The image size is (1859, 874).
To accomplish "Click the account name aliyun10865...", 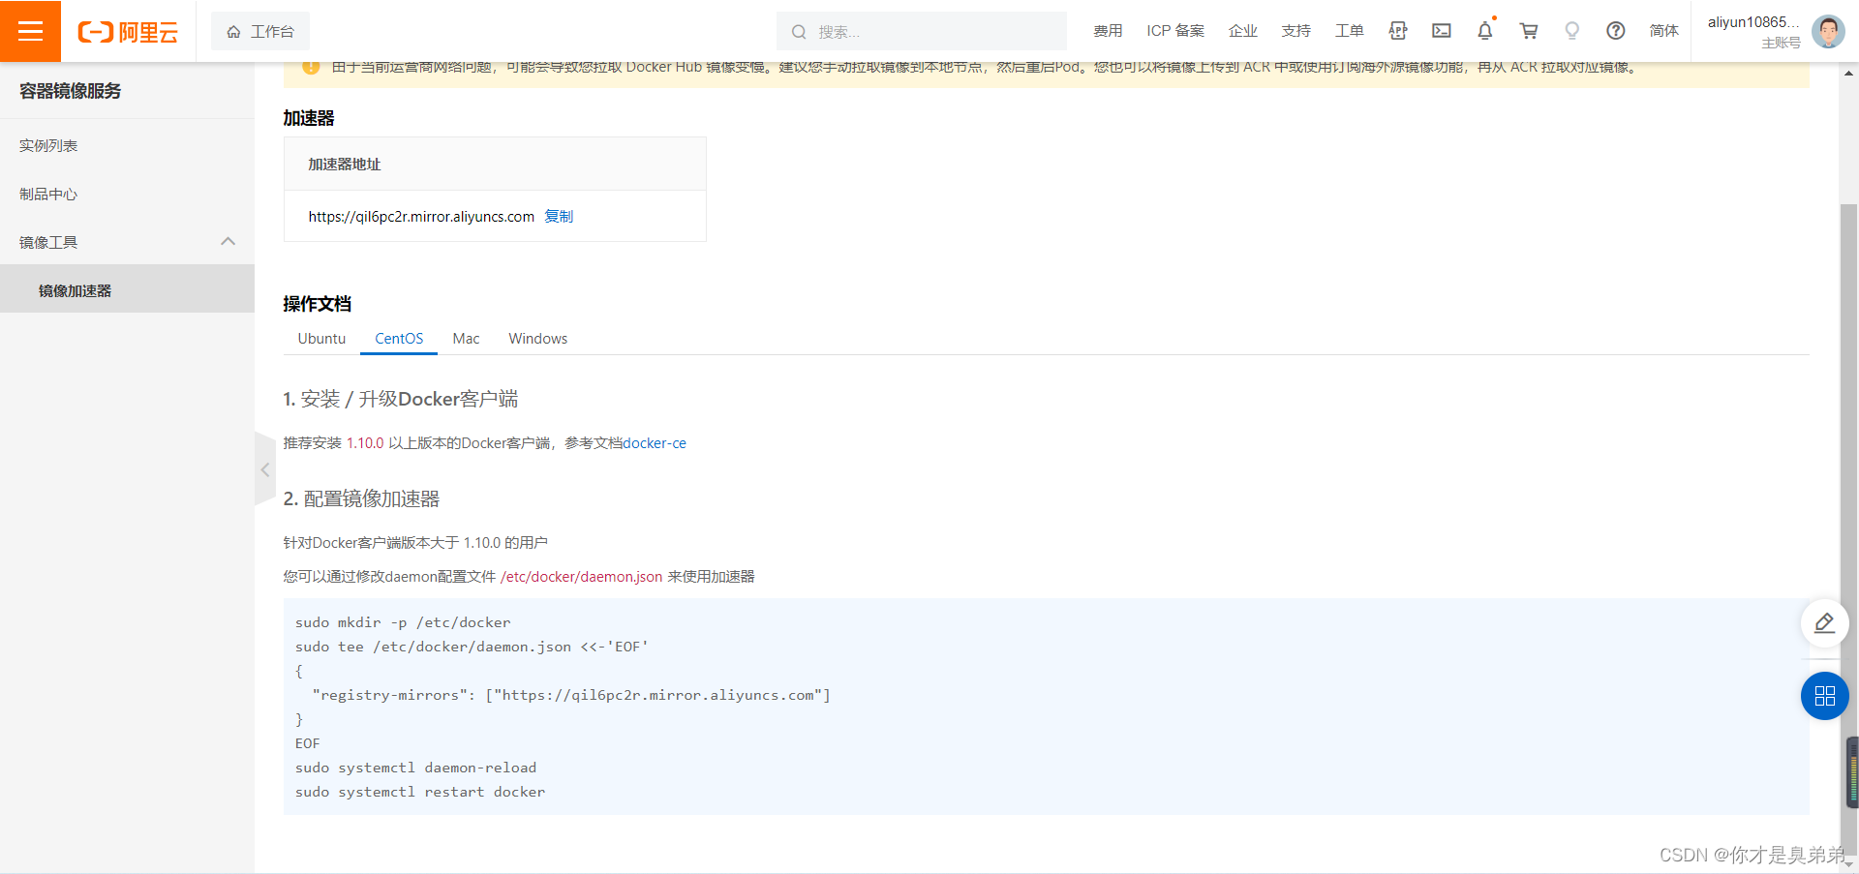I will click(x=1753, y=22).
